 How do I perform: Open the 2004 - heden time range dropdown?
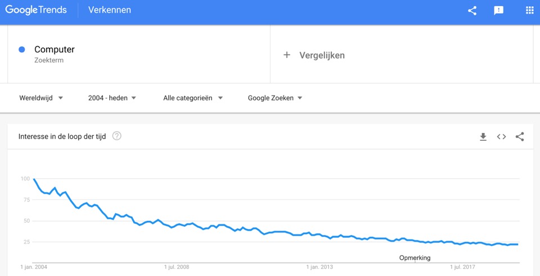pos(112,98)
